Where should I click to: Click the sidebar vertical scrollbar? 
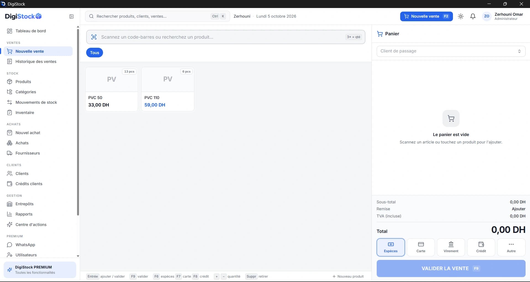78,122
